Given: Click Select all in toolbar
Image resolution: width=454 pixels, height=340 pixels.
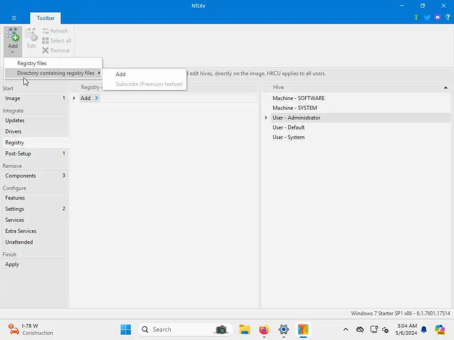Looking at the screenshot, I should (56, 40).
